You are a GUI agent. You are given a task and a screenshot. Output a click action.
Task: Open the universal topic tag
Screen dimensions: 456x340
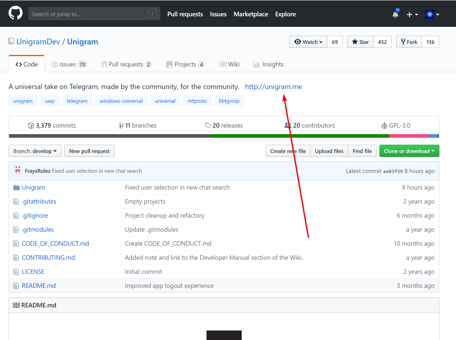point(165,101)
